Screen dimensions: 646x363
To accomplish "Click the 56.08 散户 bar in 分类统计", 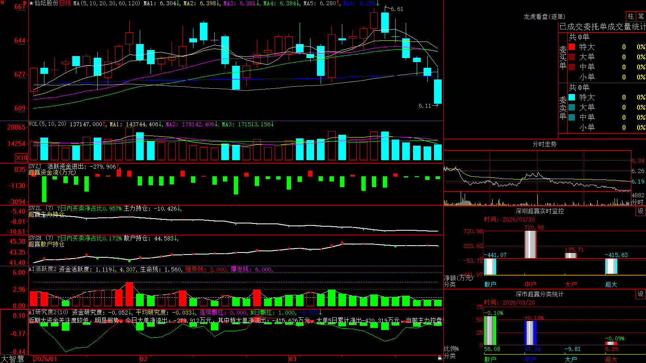I will coord(490,331).
